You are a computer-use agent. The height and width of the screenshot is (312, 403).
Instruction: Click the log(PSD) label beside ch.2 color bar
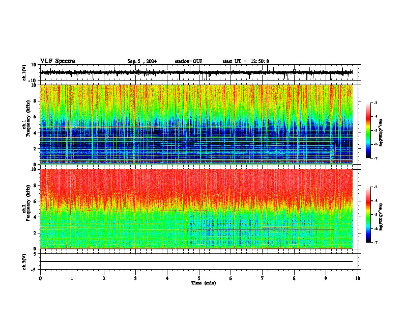tap(381, 217)
